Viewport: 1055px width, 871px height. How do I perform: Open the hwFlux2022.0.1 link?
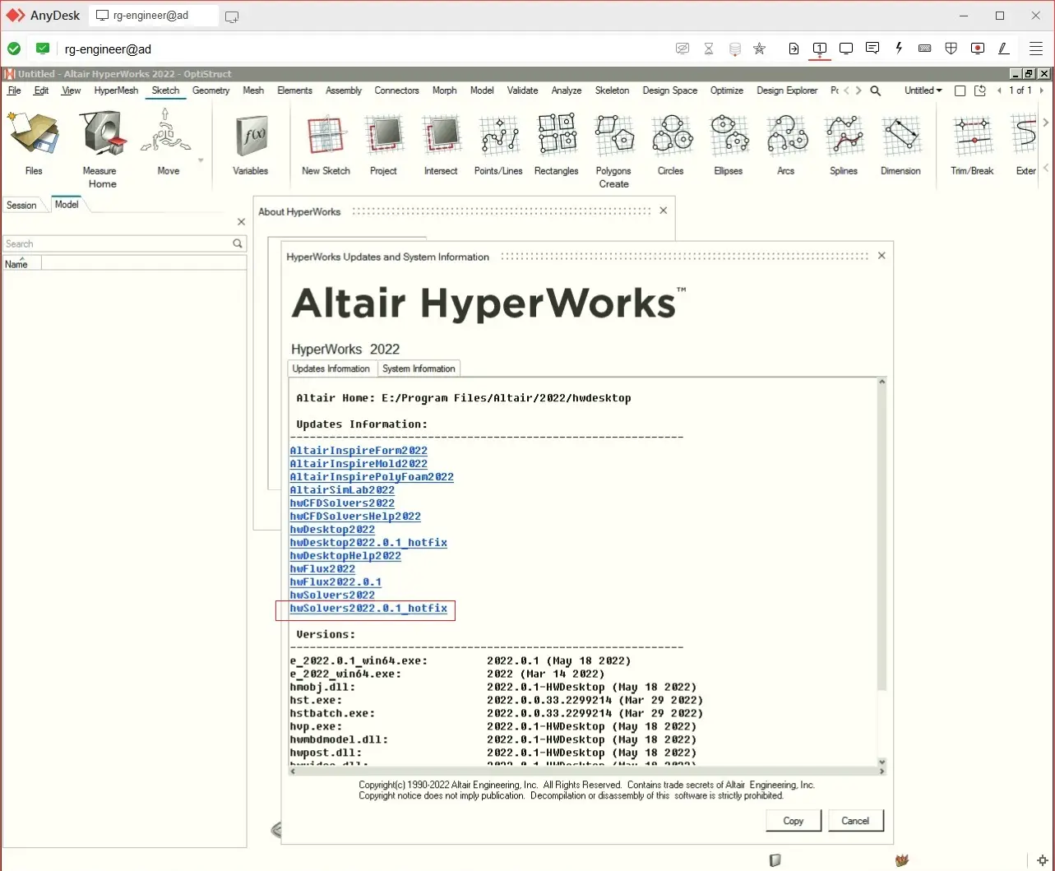[x=335, y=582]
